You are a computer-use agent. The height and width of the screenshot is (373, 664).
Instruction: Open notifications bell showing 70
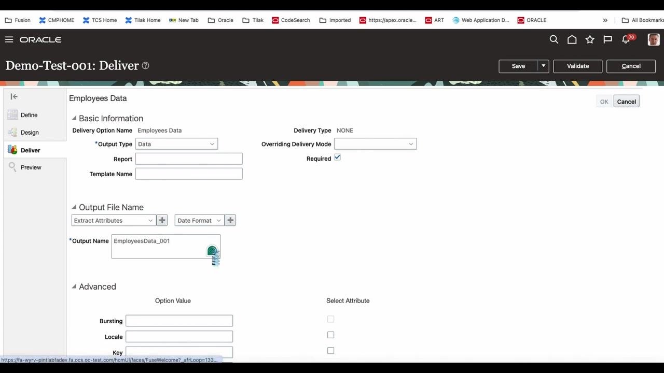(627, 39)
